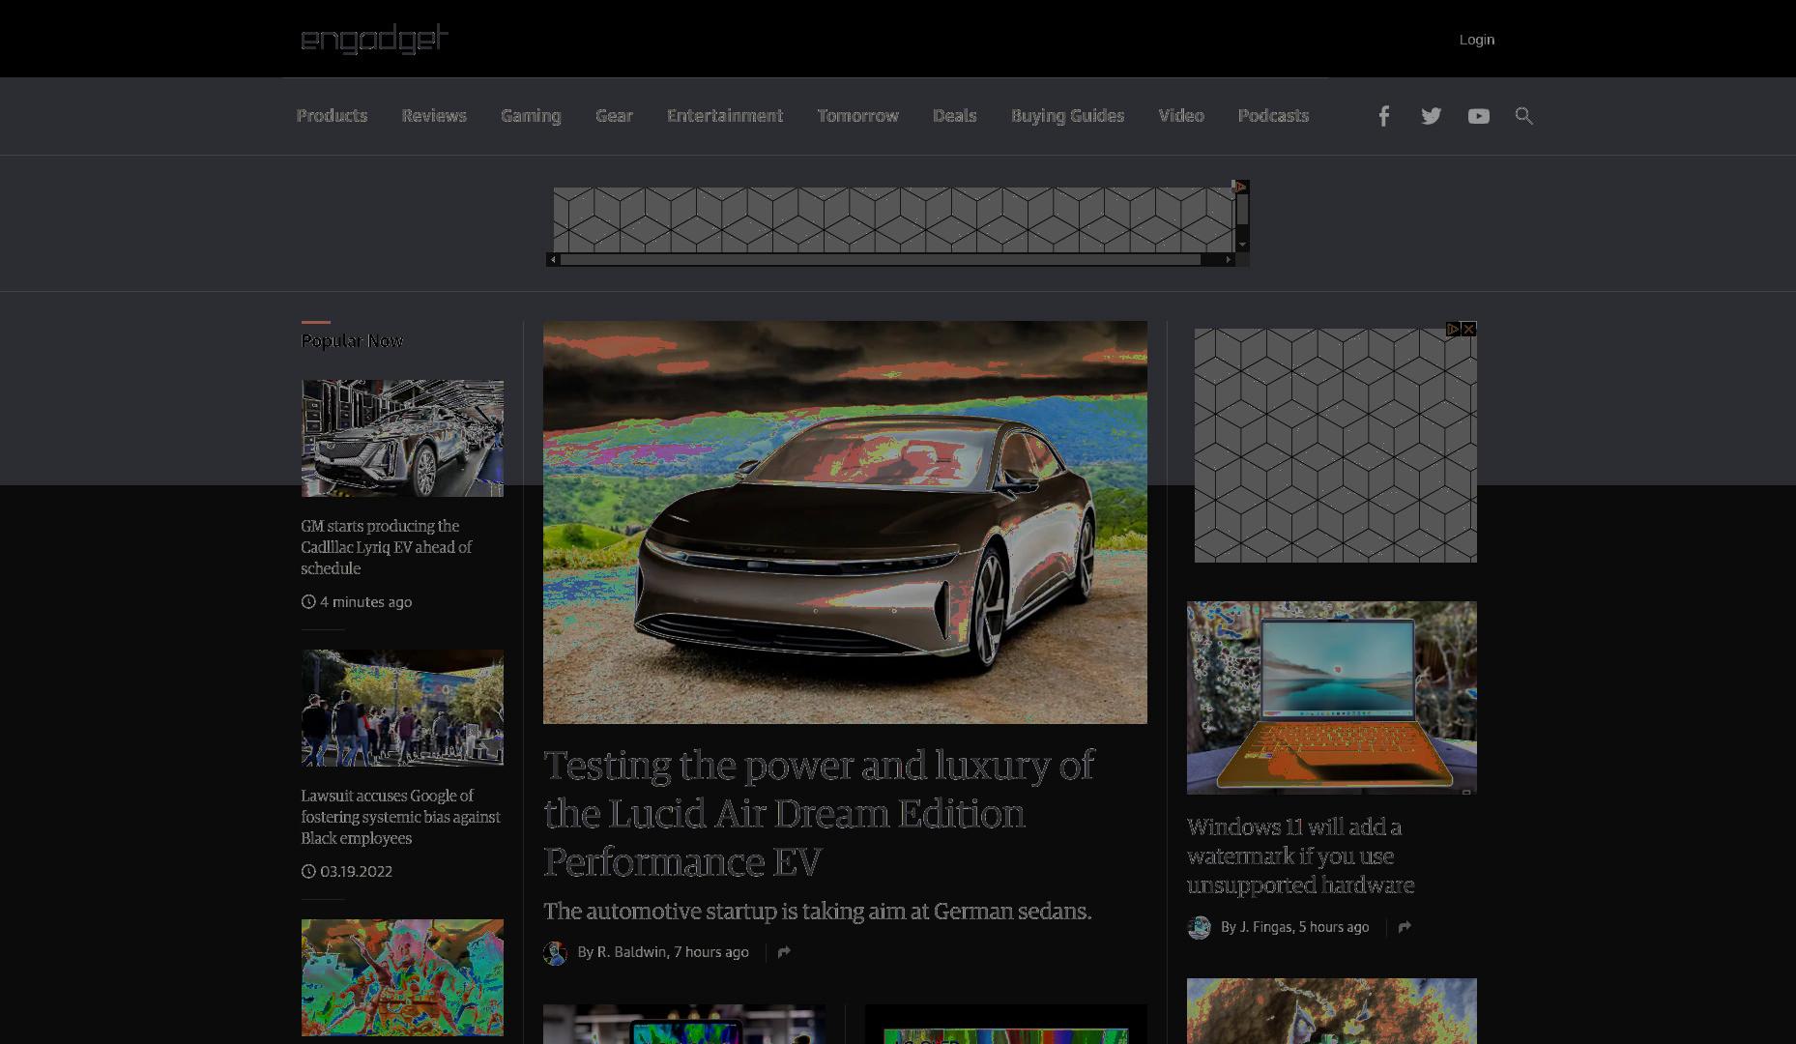The height and width of the screenshot is (1044, 1796).
Task: Click the banner ad's horizontal scrollbar
Action: 881,259
